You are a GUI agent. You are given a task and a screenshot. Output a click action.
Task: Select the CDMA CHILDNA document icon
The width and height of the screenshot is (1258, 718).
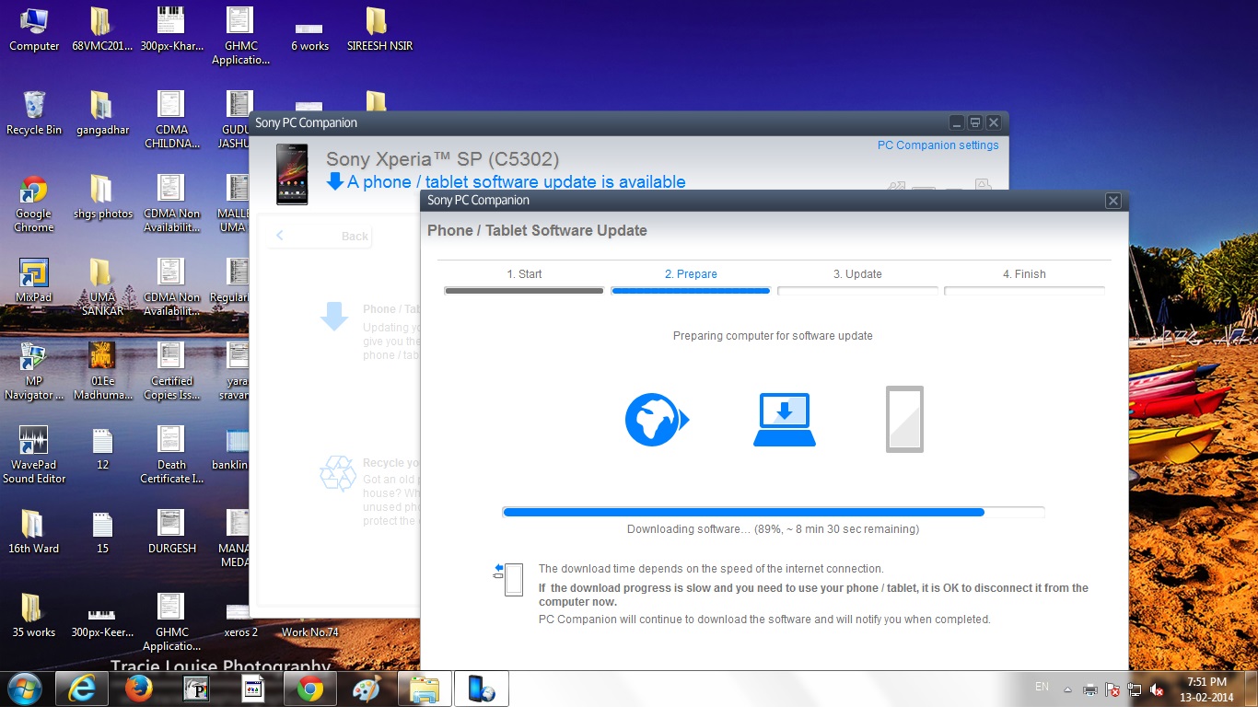tap(171, 120)
